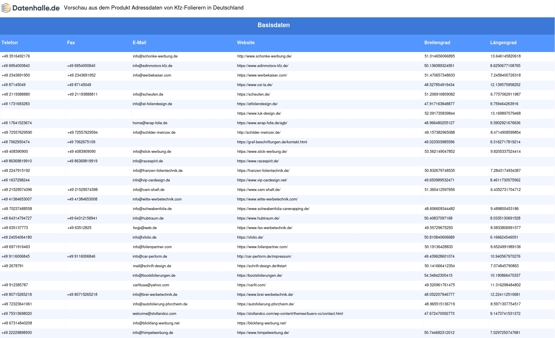The height and width of the screenshot is (338, 555).
Task: Open the hubtraum.de website link
Action: pos(258,218)
